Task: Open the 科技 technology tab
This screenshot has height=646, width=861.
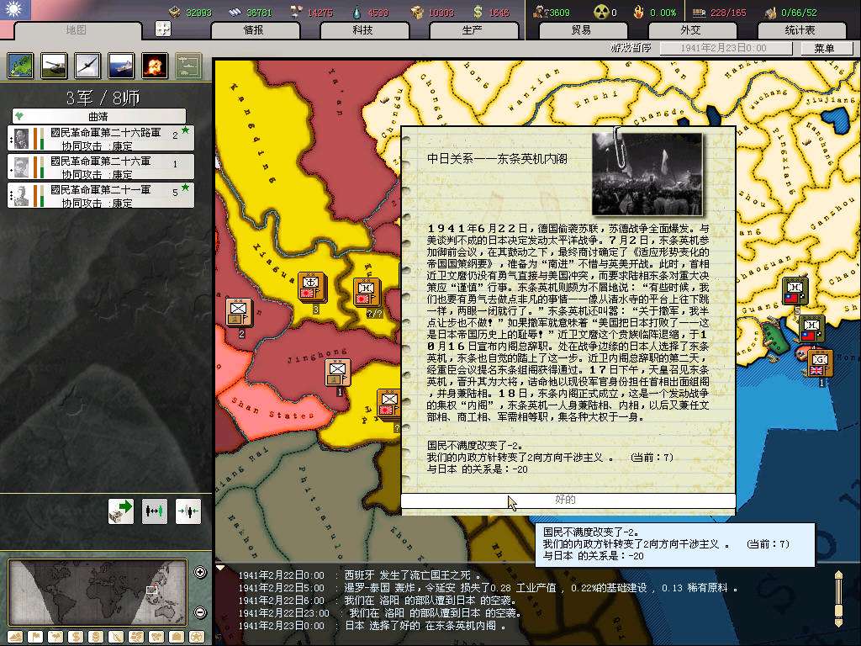Action: 363,30
